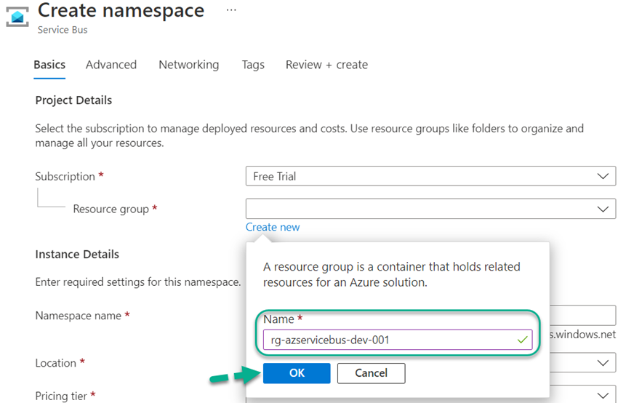
Task: Expand the Location dropdown
Action: [x=583, y=363]
